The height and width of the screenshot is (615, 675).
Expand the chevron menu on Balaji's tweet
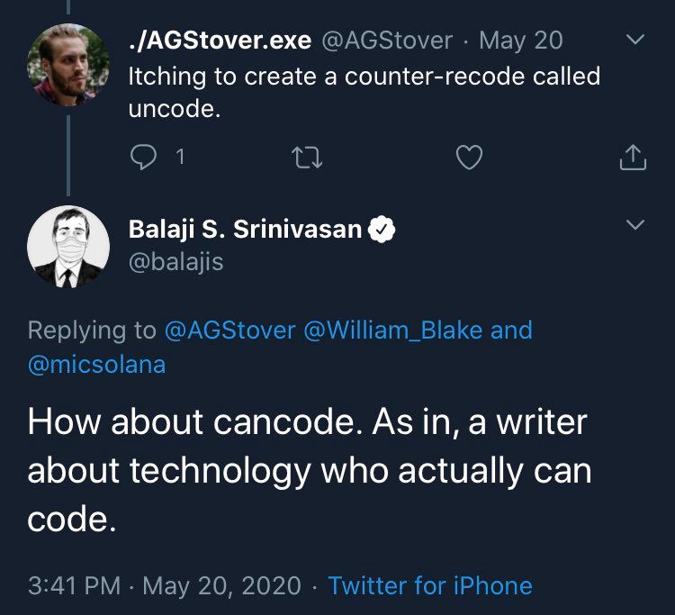635,224
